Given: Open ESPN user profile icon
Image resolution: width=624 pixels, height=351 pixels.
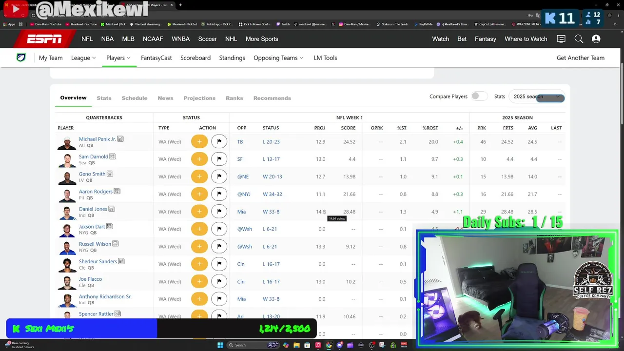Looking at the screenshot, I should pyautogui.click(x=596, y=39).
